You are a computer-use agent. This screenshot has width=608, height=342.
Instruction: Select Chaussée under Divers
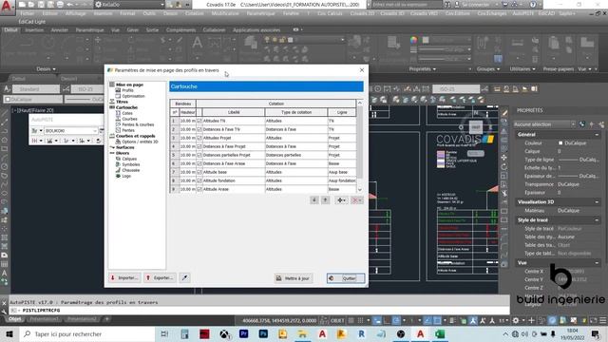131,170
